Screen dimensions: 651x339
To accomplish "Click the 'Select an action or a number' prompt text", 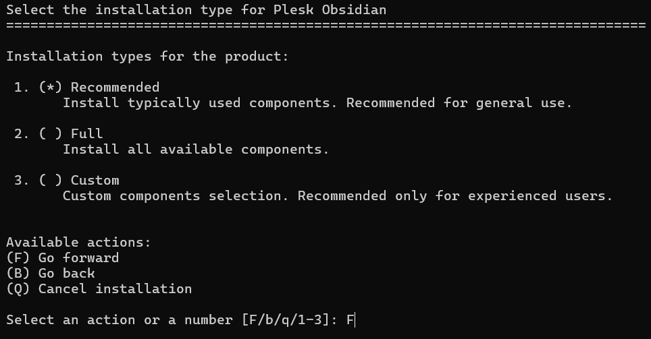I will click(x=120, y=320).
